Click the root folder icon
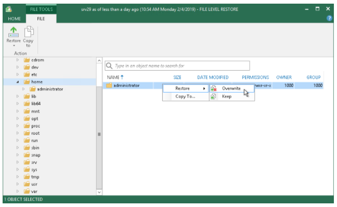Screen dimensions: 337x207 tap(27, 133)
